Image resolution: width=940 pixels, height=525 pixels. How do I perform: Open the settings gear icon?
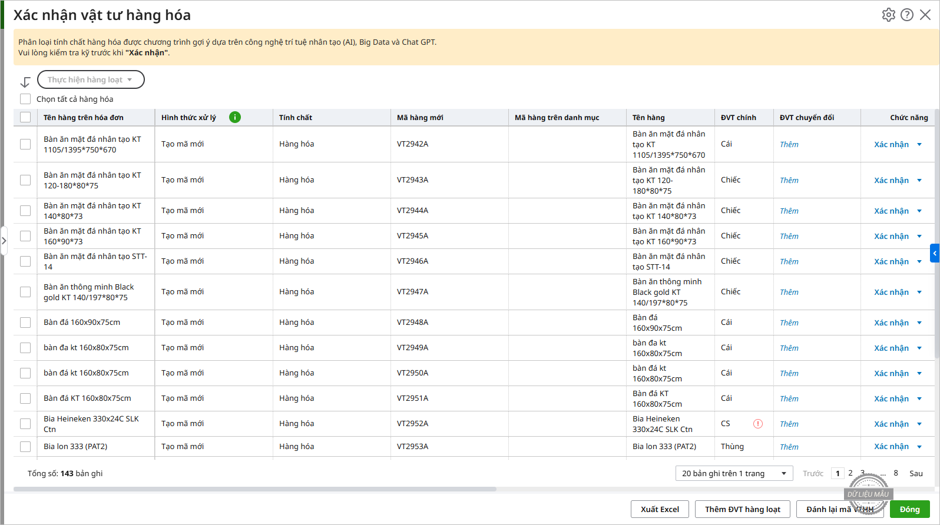tap(888, 15)
